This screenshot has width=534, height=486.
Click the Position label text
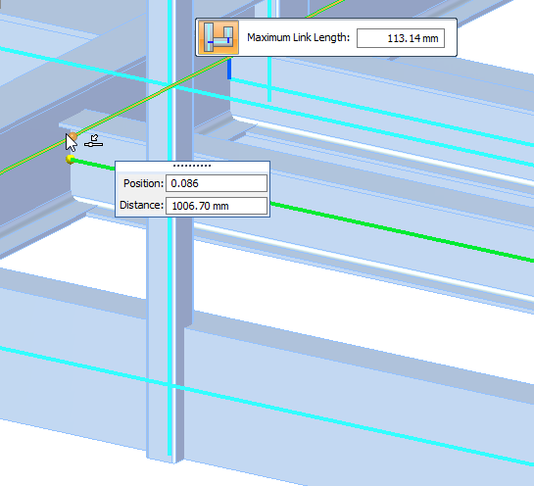pyautogui.click(x=143, y=183)
